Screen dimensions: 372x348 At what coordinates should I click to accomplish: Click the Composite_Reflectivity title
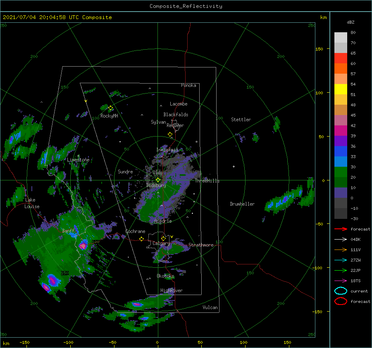click(x=186, y=6)
